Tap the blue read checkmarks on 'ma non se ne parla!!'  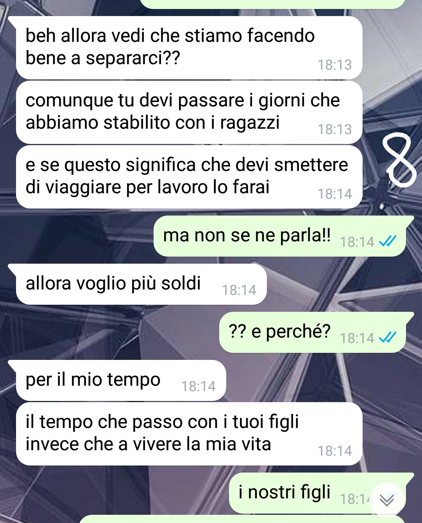[388, 241]
